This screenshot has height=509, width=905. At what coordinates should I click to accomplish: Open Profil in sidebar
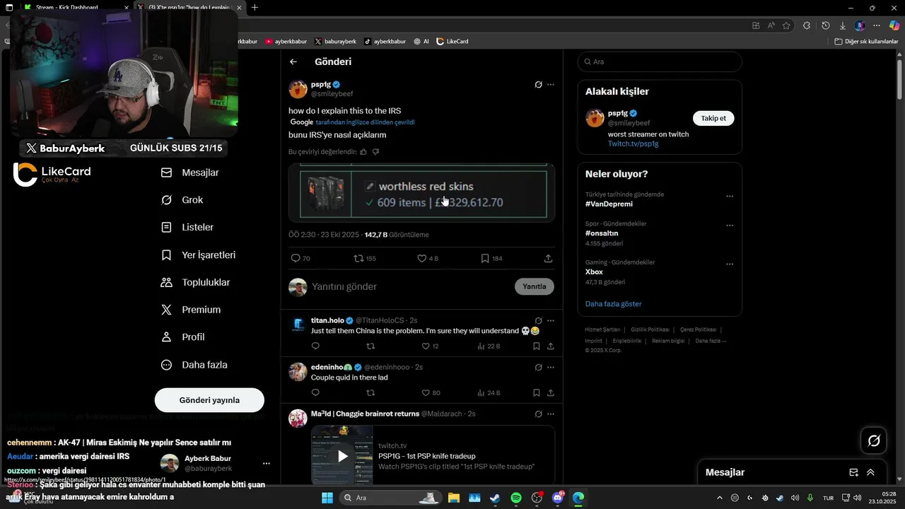(183, 337)
